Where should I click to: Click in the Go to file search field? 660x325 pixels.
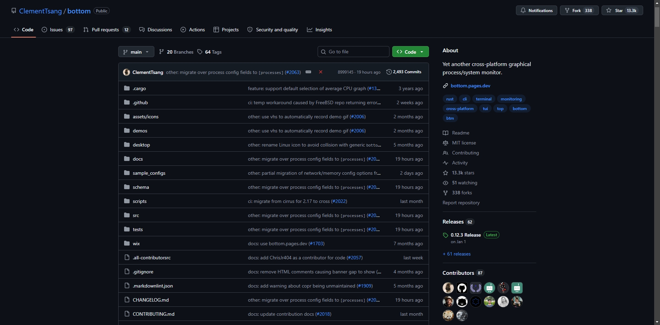point(353,52)
